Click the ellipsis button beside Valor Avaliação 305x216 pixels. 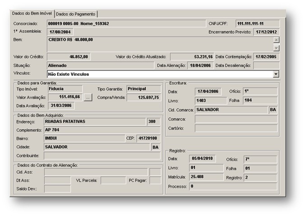point(88,97)
